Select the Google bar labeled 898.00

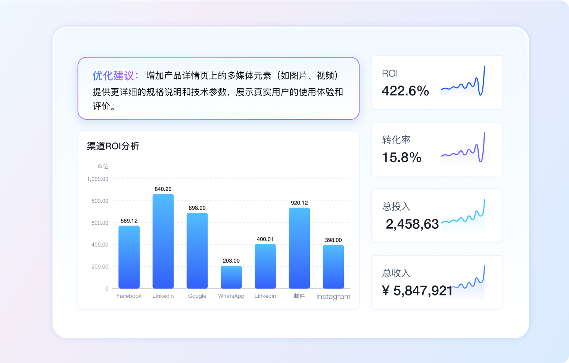point(197,251)
